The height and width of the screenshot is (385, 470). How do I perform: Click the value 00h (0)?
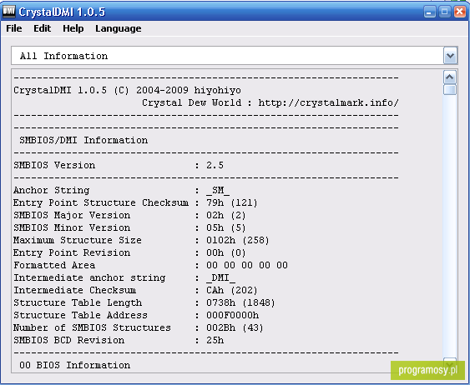225,253
